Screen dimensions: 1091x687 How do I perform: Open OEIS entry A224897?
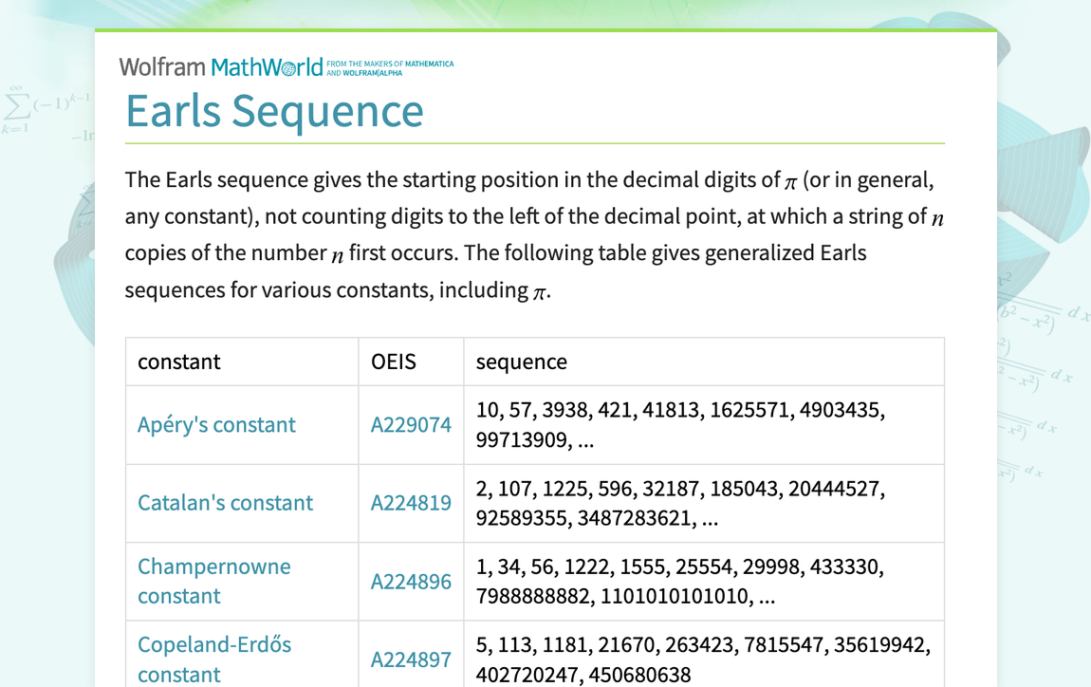[411, 659]
